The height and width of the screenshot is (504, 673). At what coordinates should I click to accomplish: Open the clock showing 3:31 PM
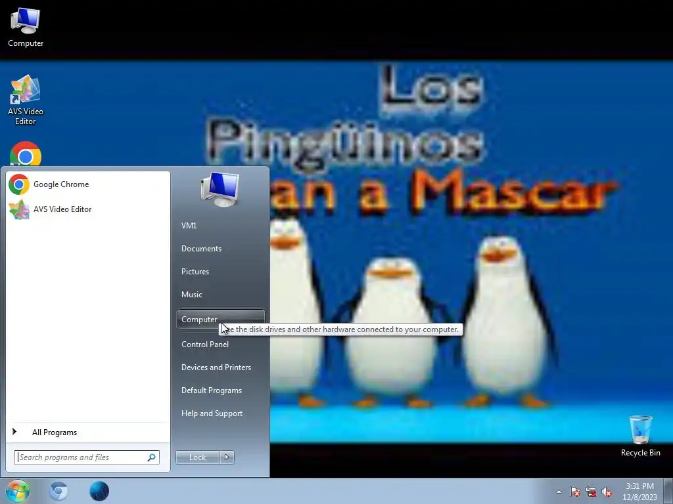coord(639,492)
